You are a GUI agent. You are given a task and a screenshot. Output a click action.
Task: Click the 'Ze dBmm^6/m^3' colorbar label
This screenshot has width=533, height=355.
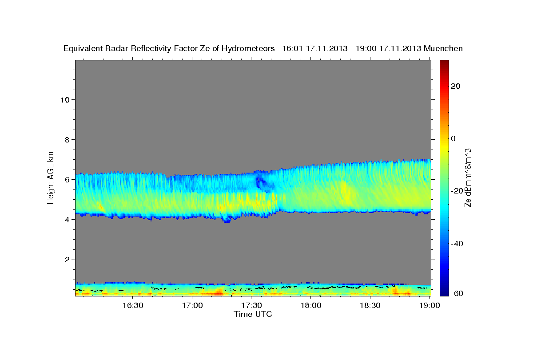click(x=468, y=177)
